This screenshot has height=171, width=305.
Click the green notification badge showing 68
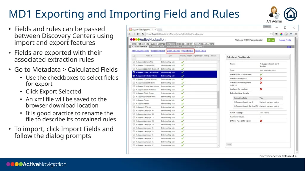pyautogui.click(x=270, y=40)
